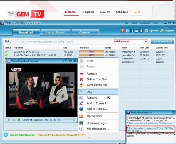Click the Add to iTunes music icon
The image size is (176, 144).
pyautogui.click(x=81, y=109)
